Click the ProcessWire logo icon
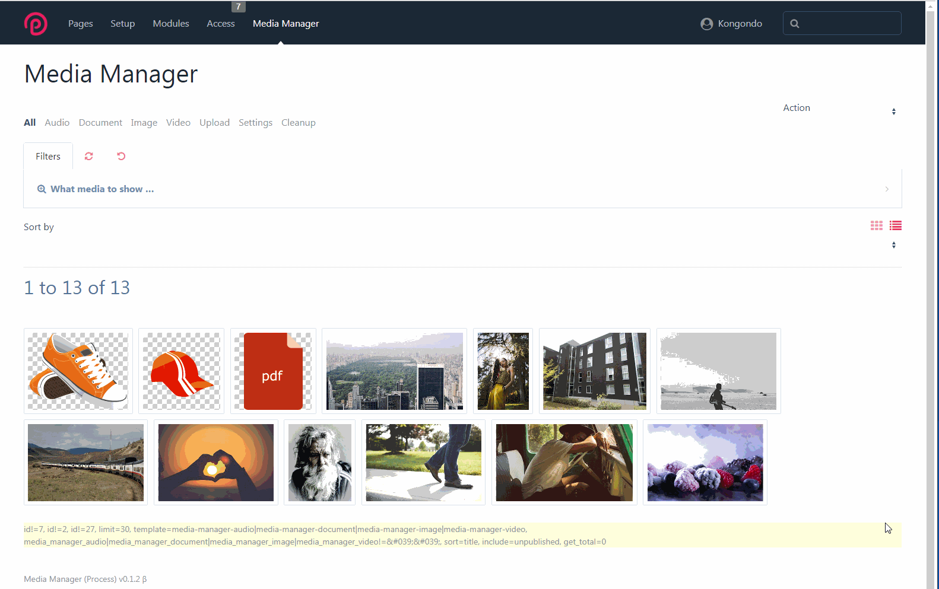The height and width of the screenshot is (589, 939). 36,24
